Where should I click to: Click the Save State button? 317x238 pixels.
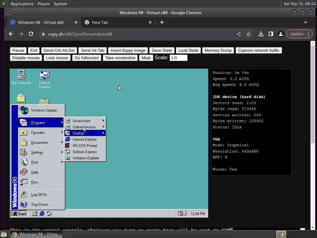[x=162, y=51]
